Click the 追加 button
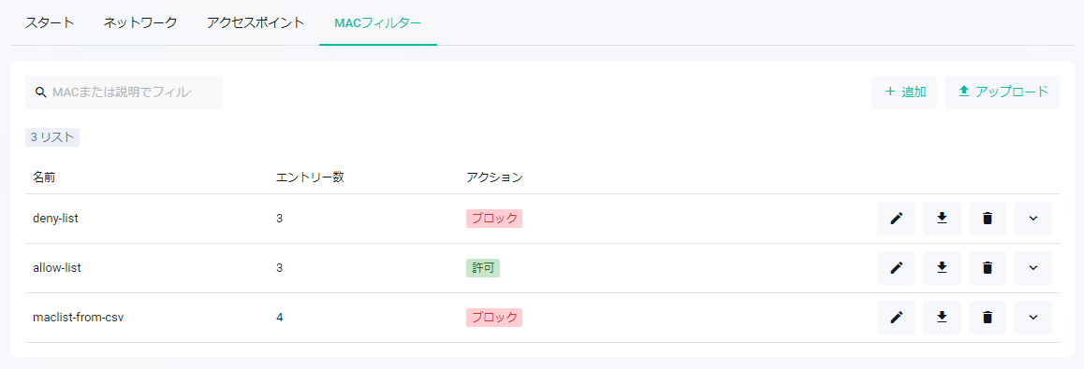This screenshot has height=369, width=1084. point(904,92)
